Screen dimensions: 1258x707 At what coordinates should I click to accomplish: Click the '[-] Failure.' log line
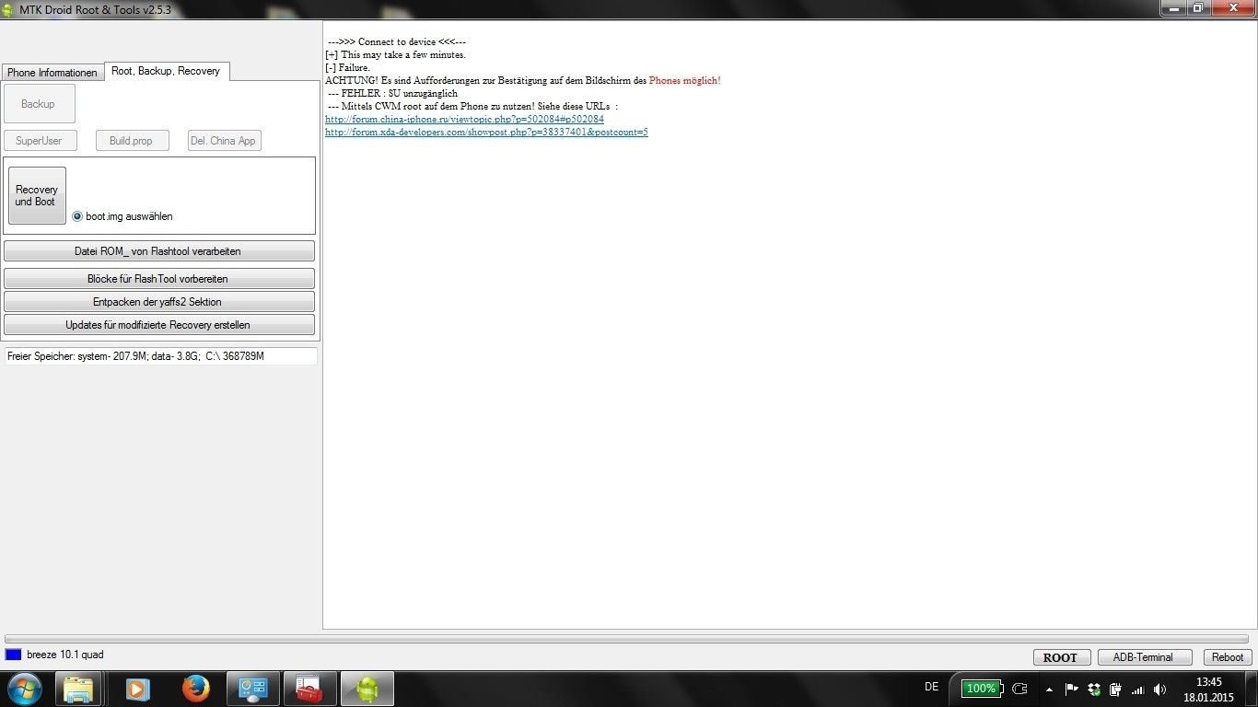click(347, 67)
